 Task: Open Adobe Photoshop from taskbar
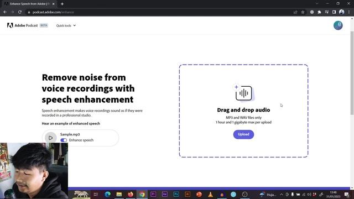pos(176,194)
